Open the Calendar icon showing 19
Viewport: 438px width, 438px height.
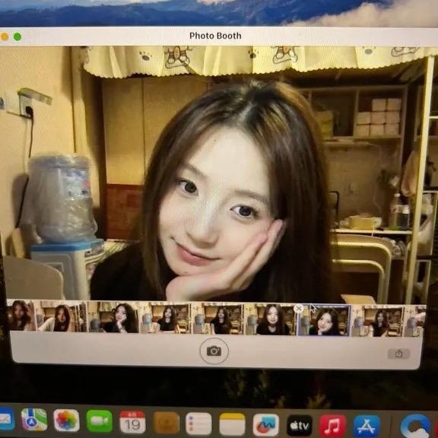[132, 421]
